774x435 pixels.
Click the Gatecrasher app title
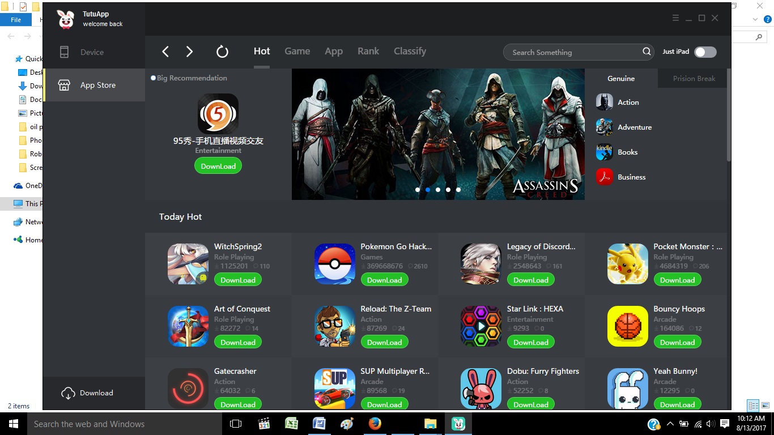235,371
